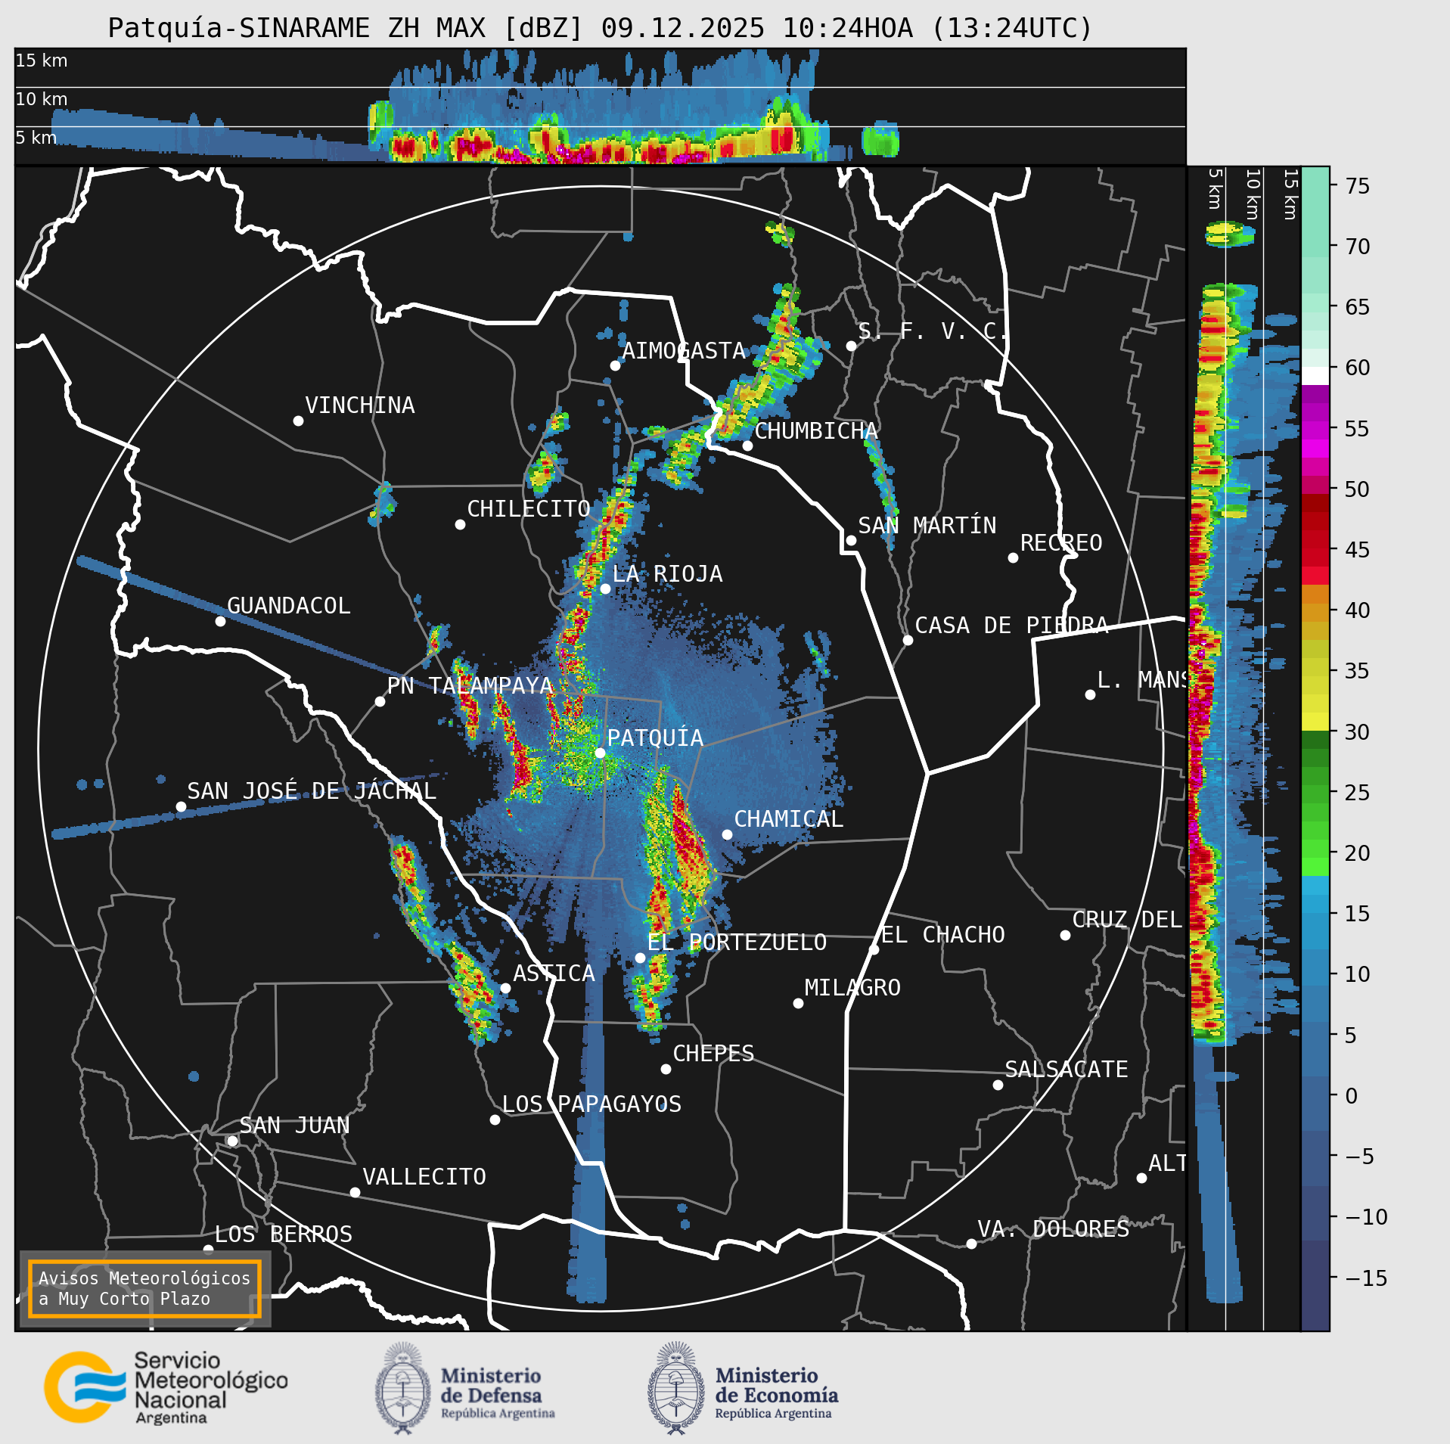Click the Los Papagayos marker dot
Viewport: 1450px width, 1444px height.
tap(495, 1119)
